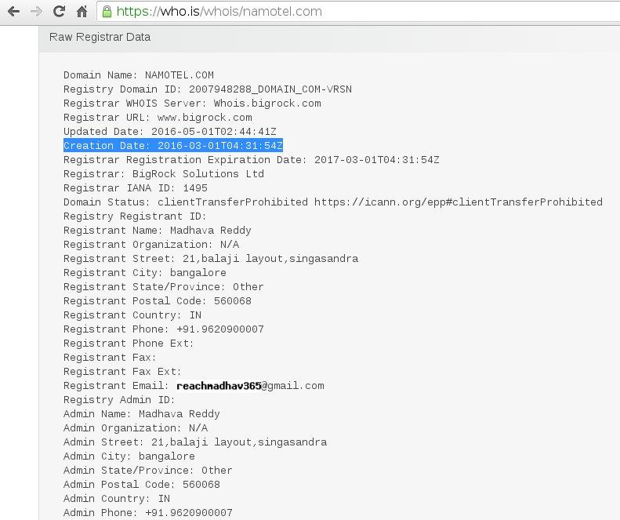Click the Admin State/Province Other line

point(147,471)
